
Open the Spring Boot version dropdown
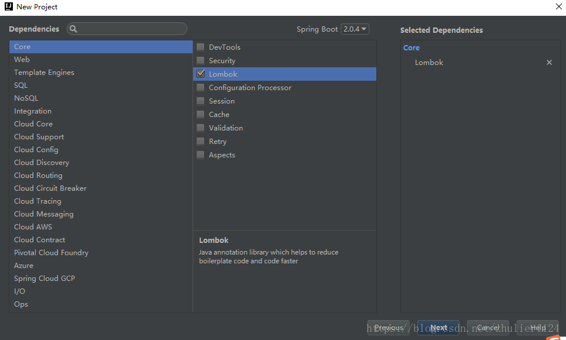[x=355, y=29]
